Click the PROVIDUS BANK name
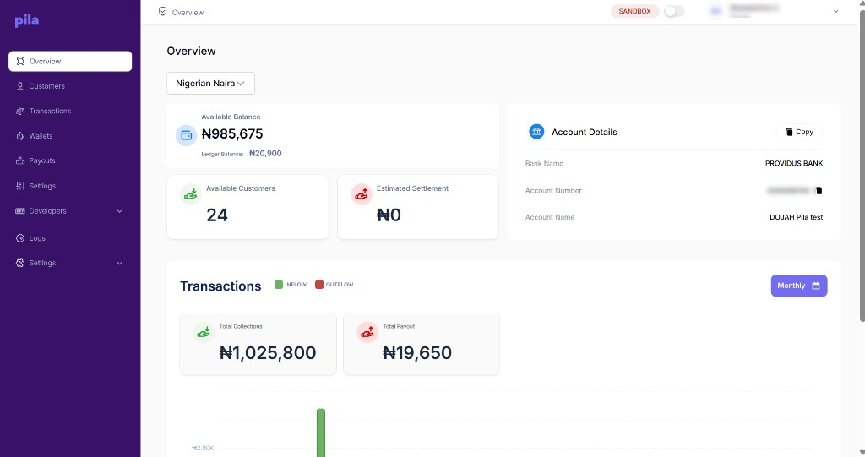Image resolution: width=865 pixels, height=457 pixels. point(794,163)
